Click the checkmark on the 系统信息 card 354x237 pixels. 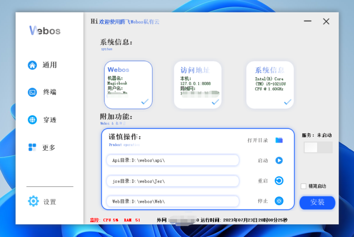coord(288,102)
